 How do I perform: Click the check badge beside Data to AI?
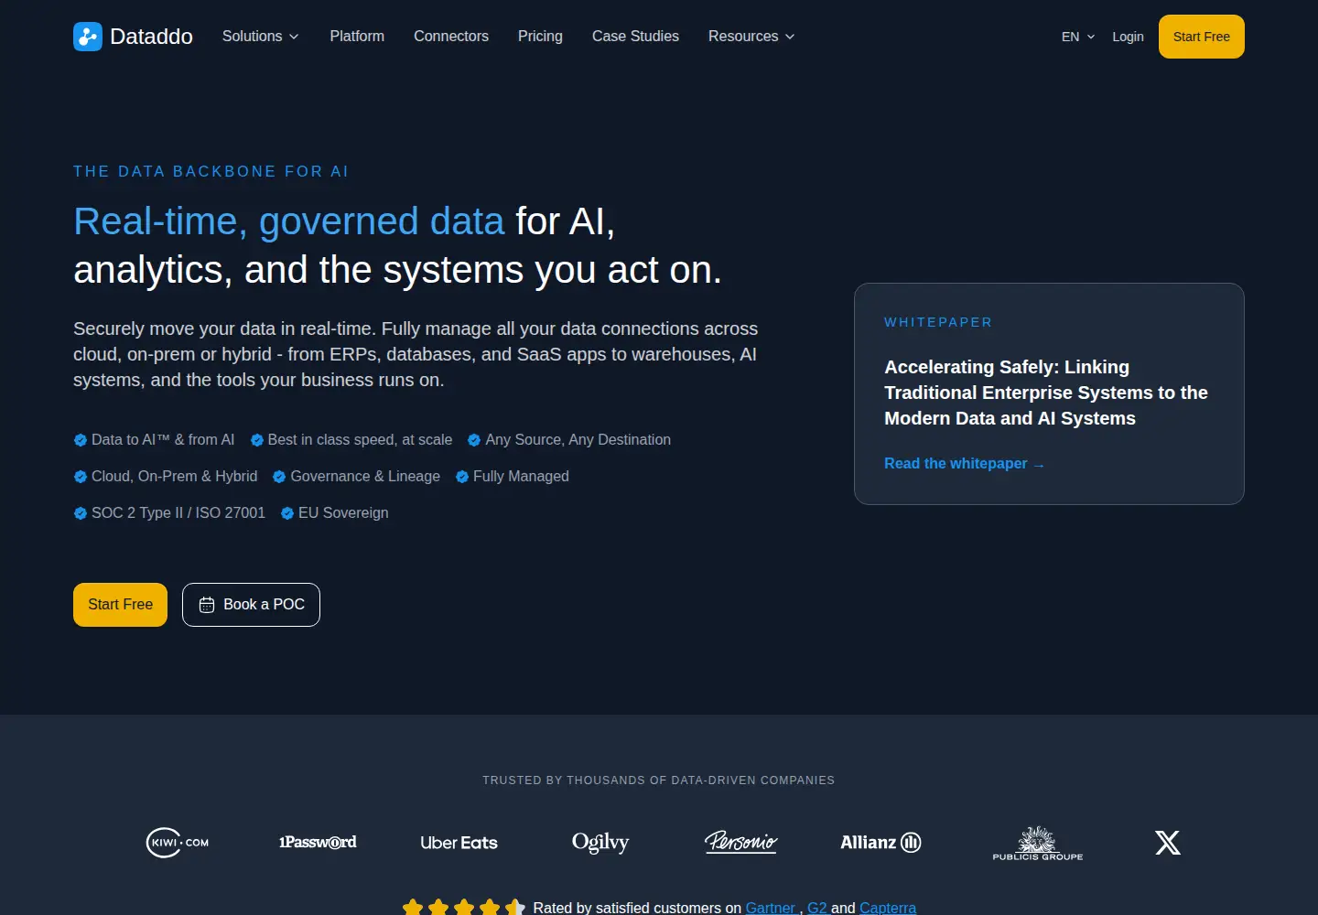[x=81, y=440]
